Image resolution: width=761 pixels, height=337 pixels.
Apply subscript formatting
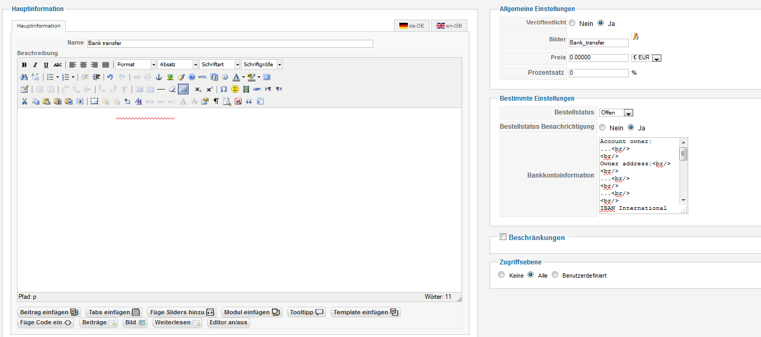click(x=198, y=89)
